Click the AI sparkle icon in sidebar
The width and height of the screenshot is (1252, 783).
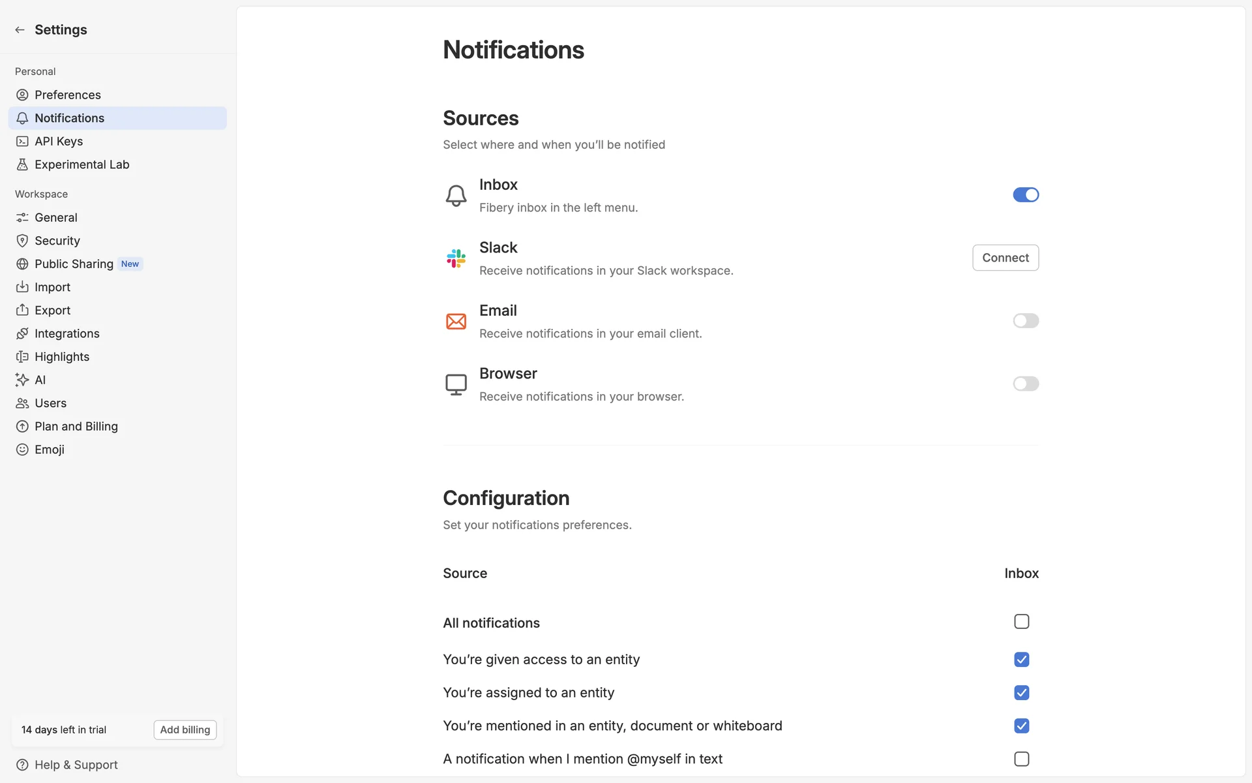tap(22, 380)
